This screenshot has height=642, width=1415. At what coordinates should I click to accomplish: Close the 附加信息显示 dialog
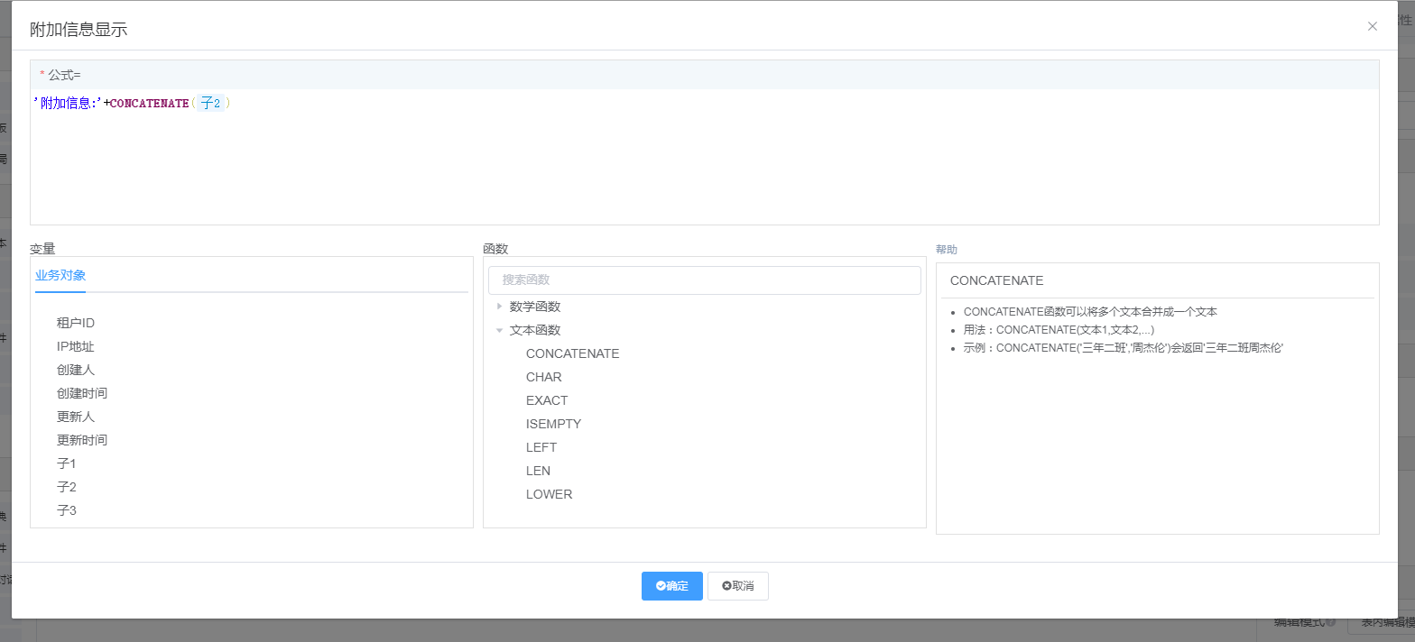pyautogui.click(x=1372, y=26)
